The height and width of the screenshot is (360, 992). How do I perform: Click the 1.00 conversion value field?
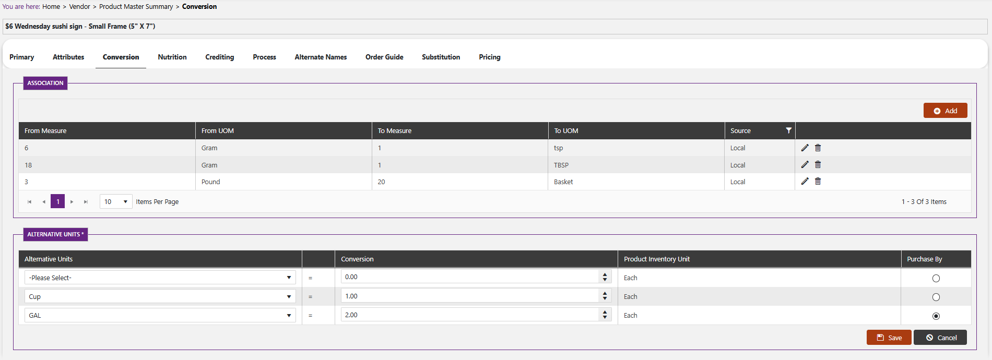(x=469, y=296)
